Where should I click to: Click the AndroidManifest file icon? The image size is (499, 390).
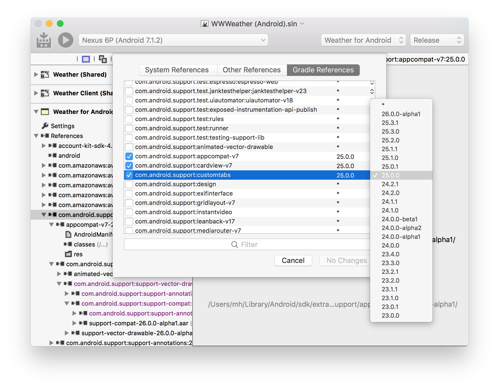tap(68, 234)
